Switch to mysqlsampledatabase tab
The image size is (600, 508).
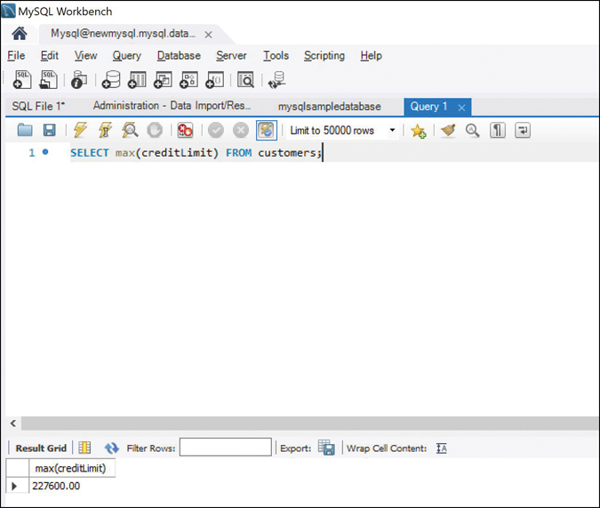(x=330, y=107)
